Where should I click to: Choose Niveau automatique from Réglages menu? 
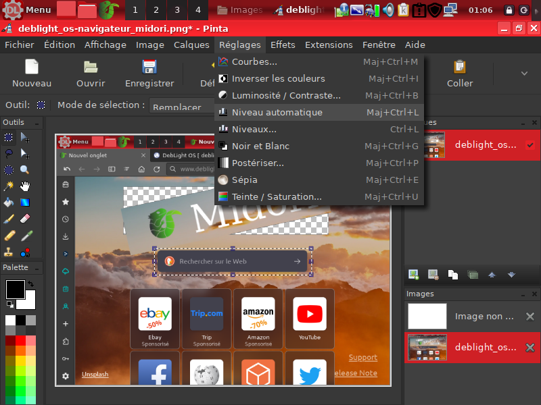277,112
